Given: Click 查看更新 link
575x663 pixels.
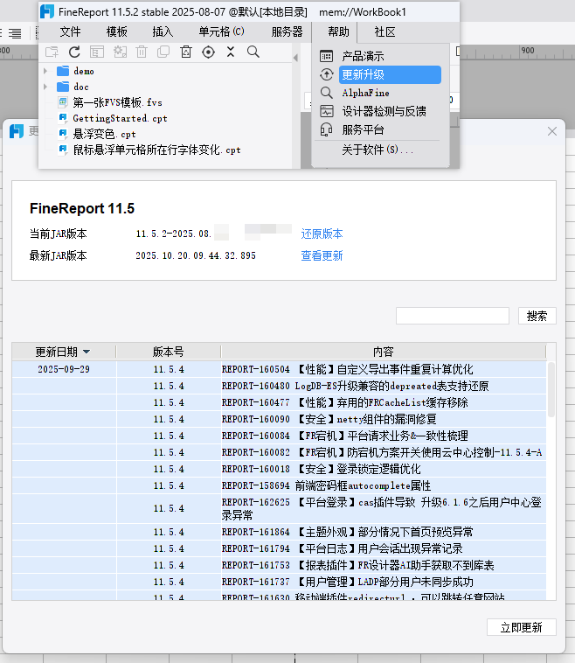Looking at the screenshot, I should tap(322, 256).
